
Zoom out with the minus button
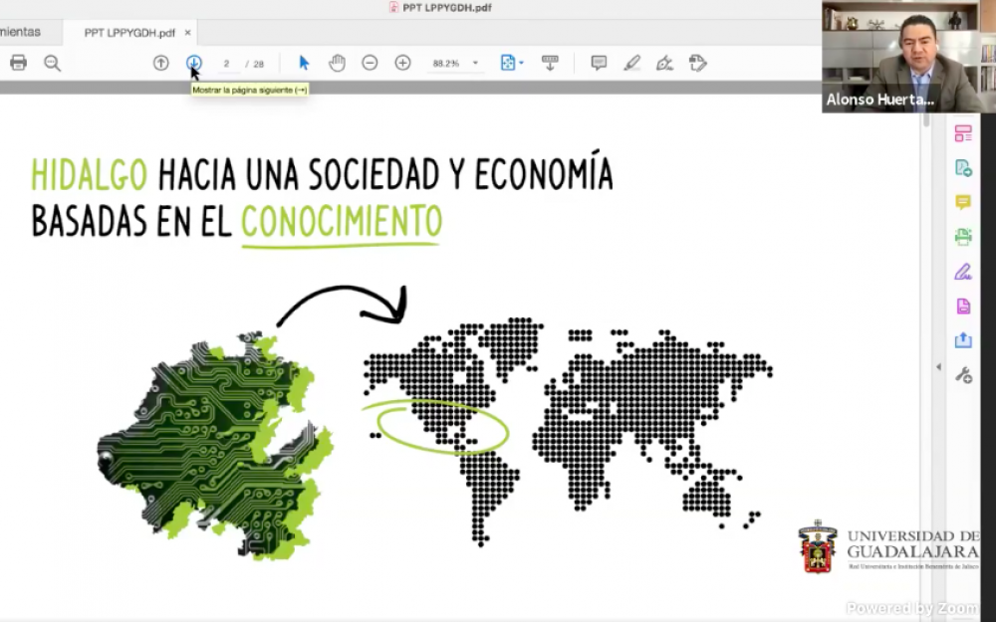(x=370, y=63)
